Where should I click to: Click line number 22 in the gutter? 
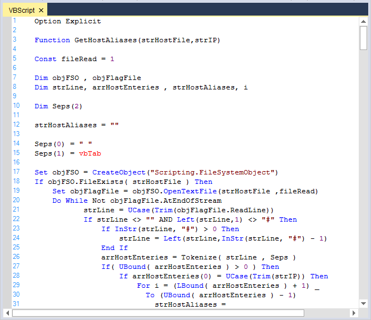(x=16, y=219)
